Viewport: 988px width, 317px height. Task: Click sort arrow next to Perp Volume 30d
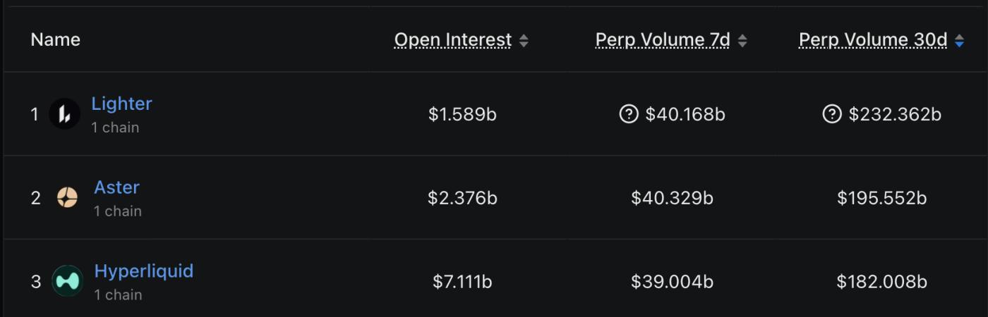(959, 41)
